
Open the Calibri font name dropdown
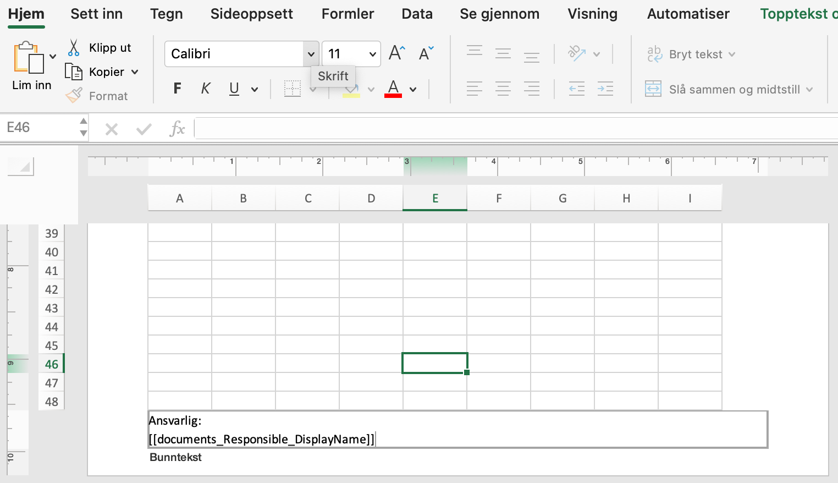[x=311, y=54]
